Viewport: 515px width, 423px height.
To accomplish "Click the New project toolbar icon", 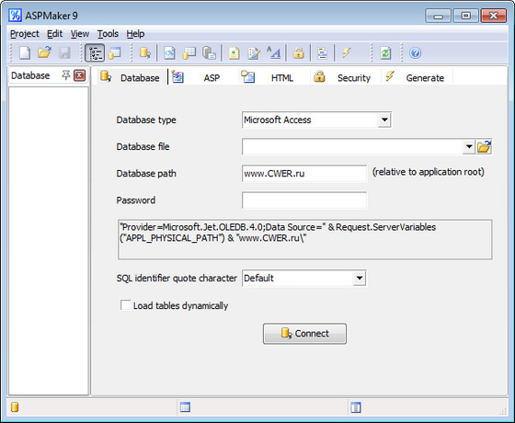I will (x=25, y=53).
